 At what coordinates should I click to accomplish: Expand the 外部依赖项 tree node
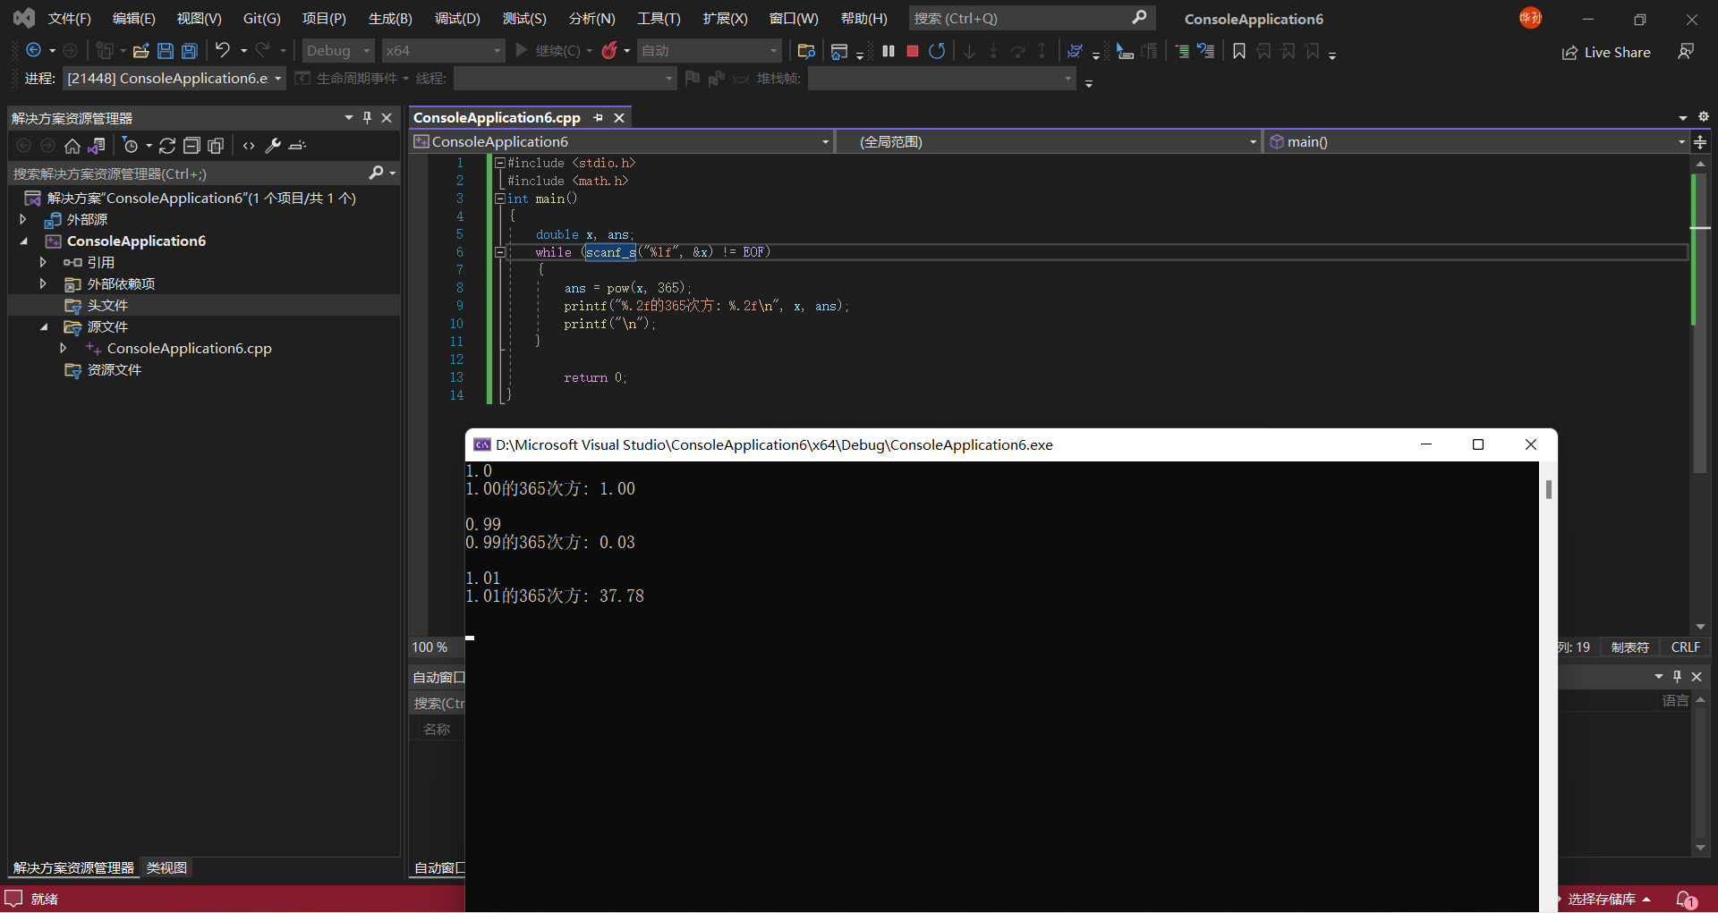(43, 283)
